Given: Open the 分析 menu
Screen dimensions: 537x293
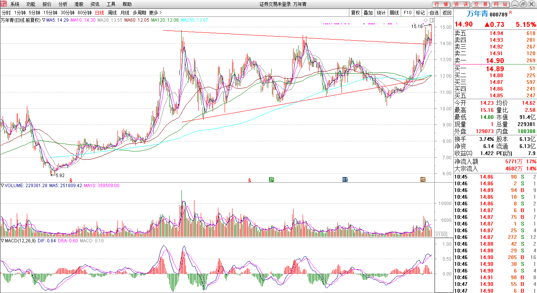Looking at the screenshot, I should 63,4.
